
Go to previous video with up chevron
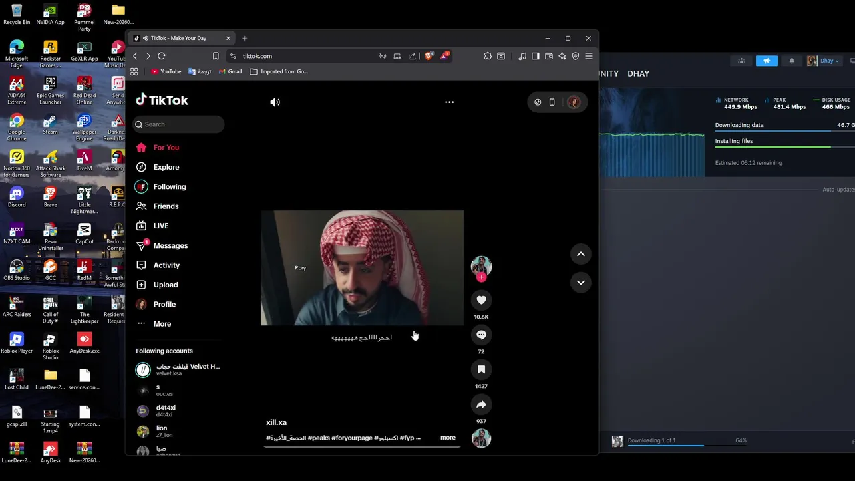[x=581, y=254]
